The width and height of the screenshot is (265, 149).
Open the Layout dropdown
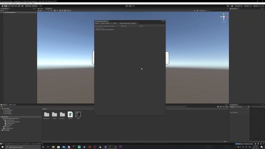pos(258,6)
